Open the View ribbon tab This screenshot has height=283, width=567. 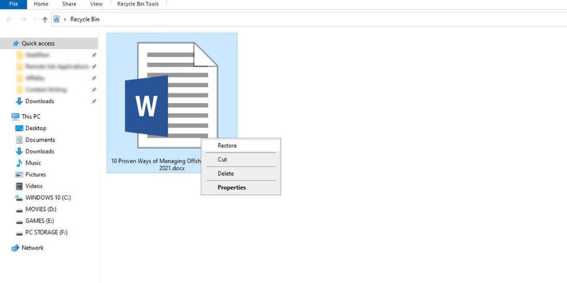click(x=96, y=5)
